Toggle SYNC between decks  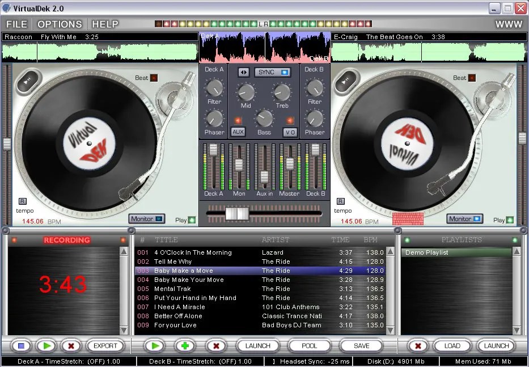pos(272,72)
